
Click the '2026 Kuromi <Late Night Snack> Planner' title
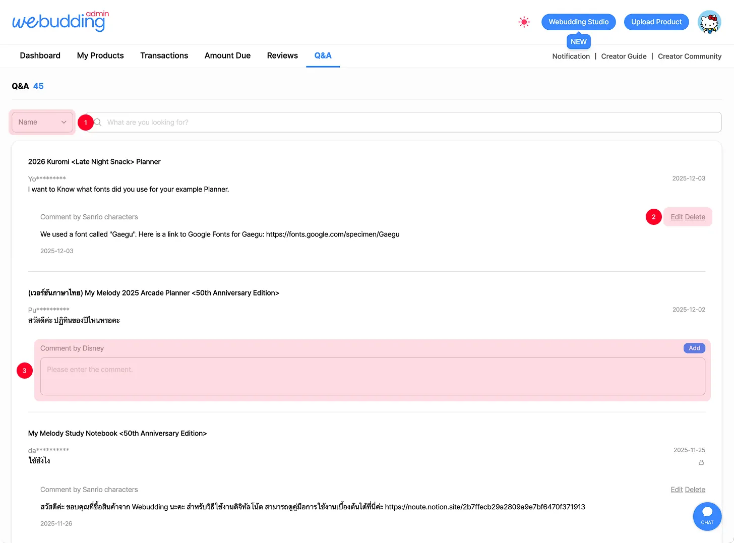(x=94, y=162)
